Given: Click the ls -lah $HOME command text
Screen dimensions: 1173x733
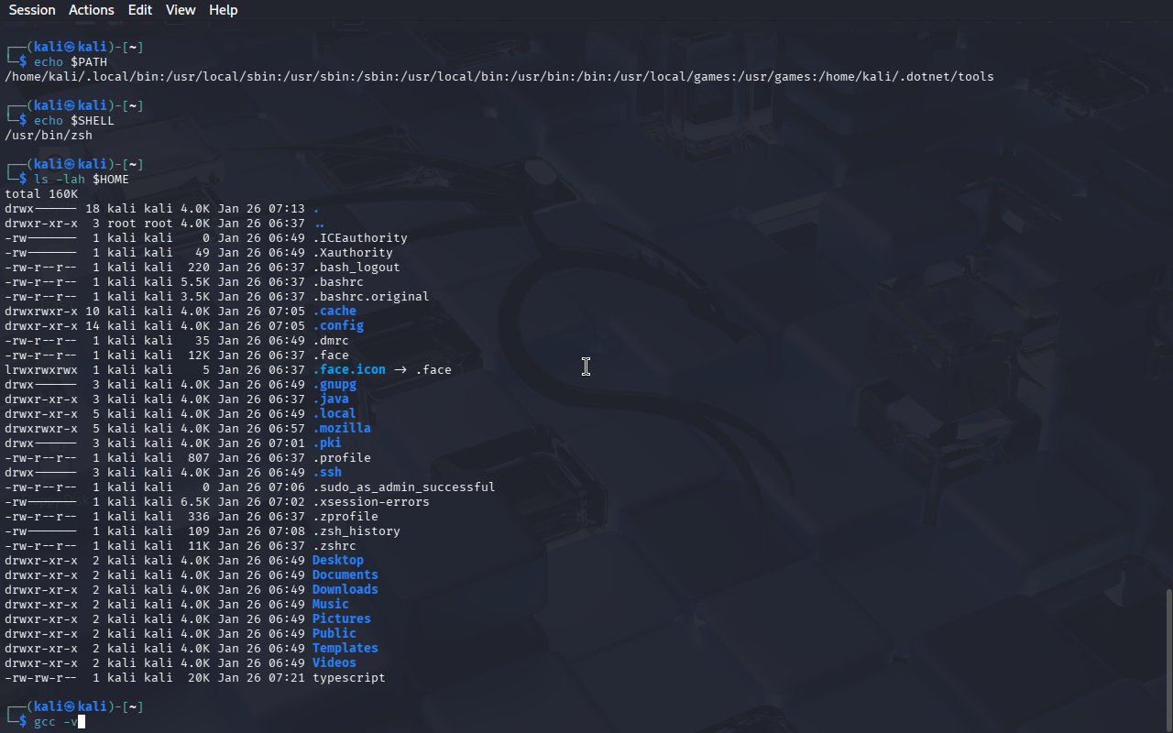Looking at the screenshot, I should tap(82, 180).
